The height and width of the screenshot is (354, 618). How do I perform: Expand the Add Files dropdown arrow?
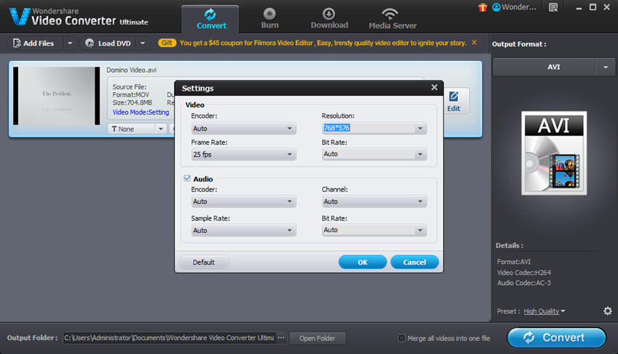coord(70,44)
